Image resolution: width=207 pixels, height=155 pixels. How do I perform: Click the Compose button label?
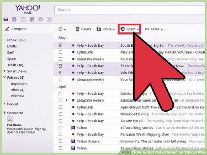tap(19, 29)
